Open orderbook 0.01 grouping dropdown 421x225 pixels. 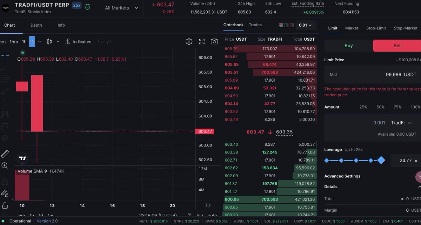point(306,25)
